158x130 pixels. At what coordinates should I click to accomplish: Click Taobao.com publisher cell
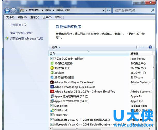139,106
